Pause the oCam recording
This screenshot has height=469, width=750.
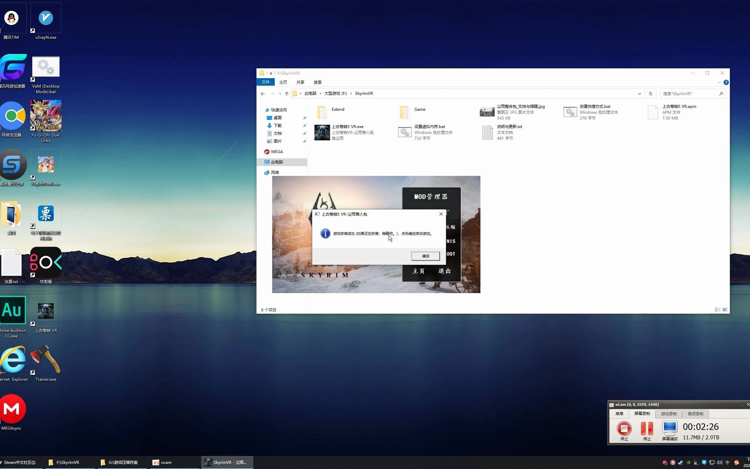tap(647, 431)
